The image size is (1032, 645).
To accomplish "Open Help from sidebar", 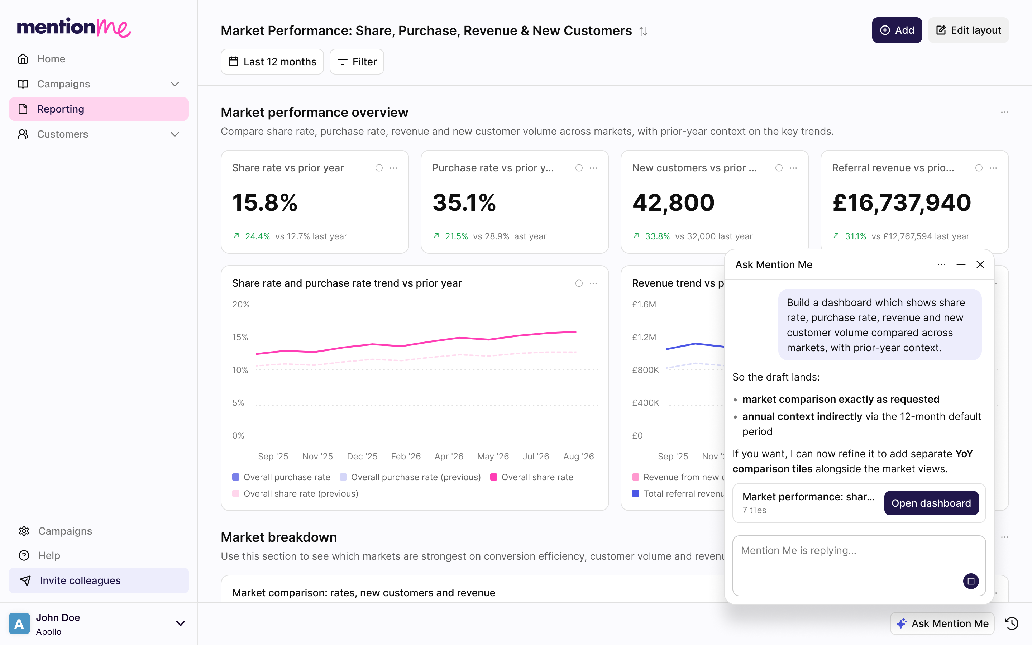I will [99, 555].
